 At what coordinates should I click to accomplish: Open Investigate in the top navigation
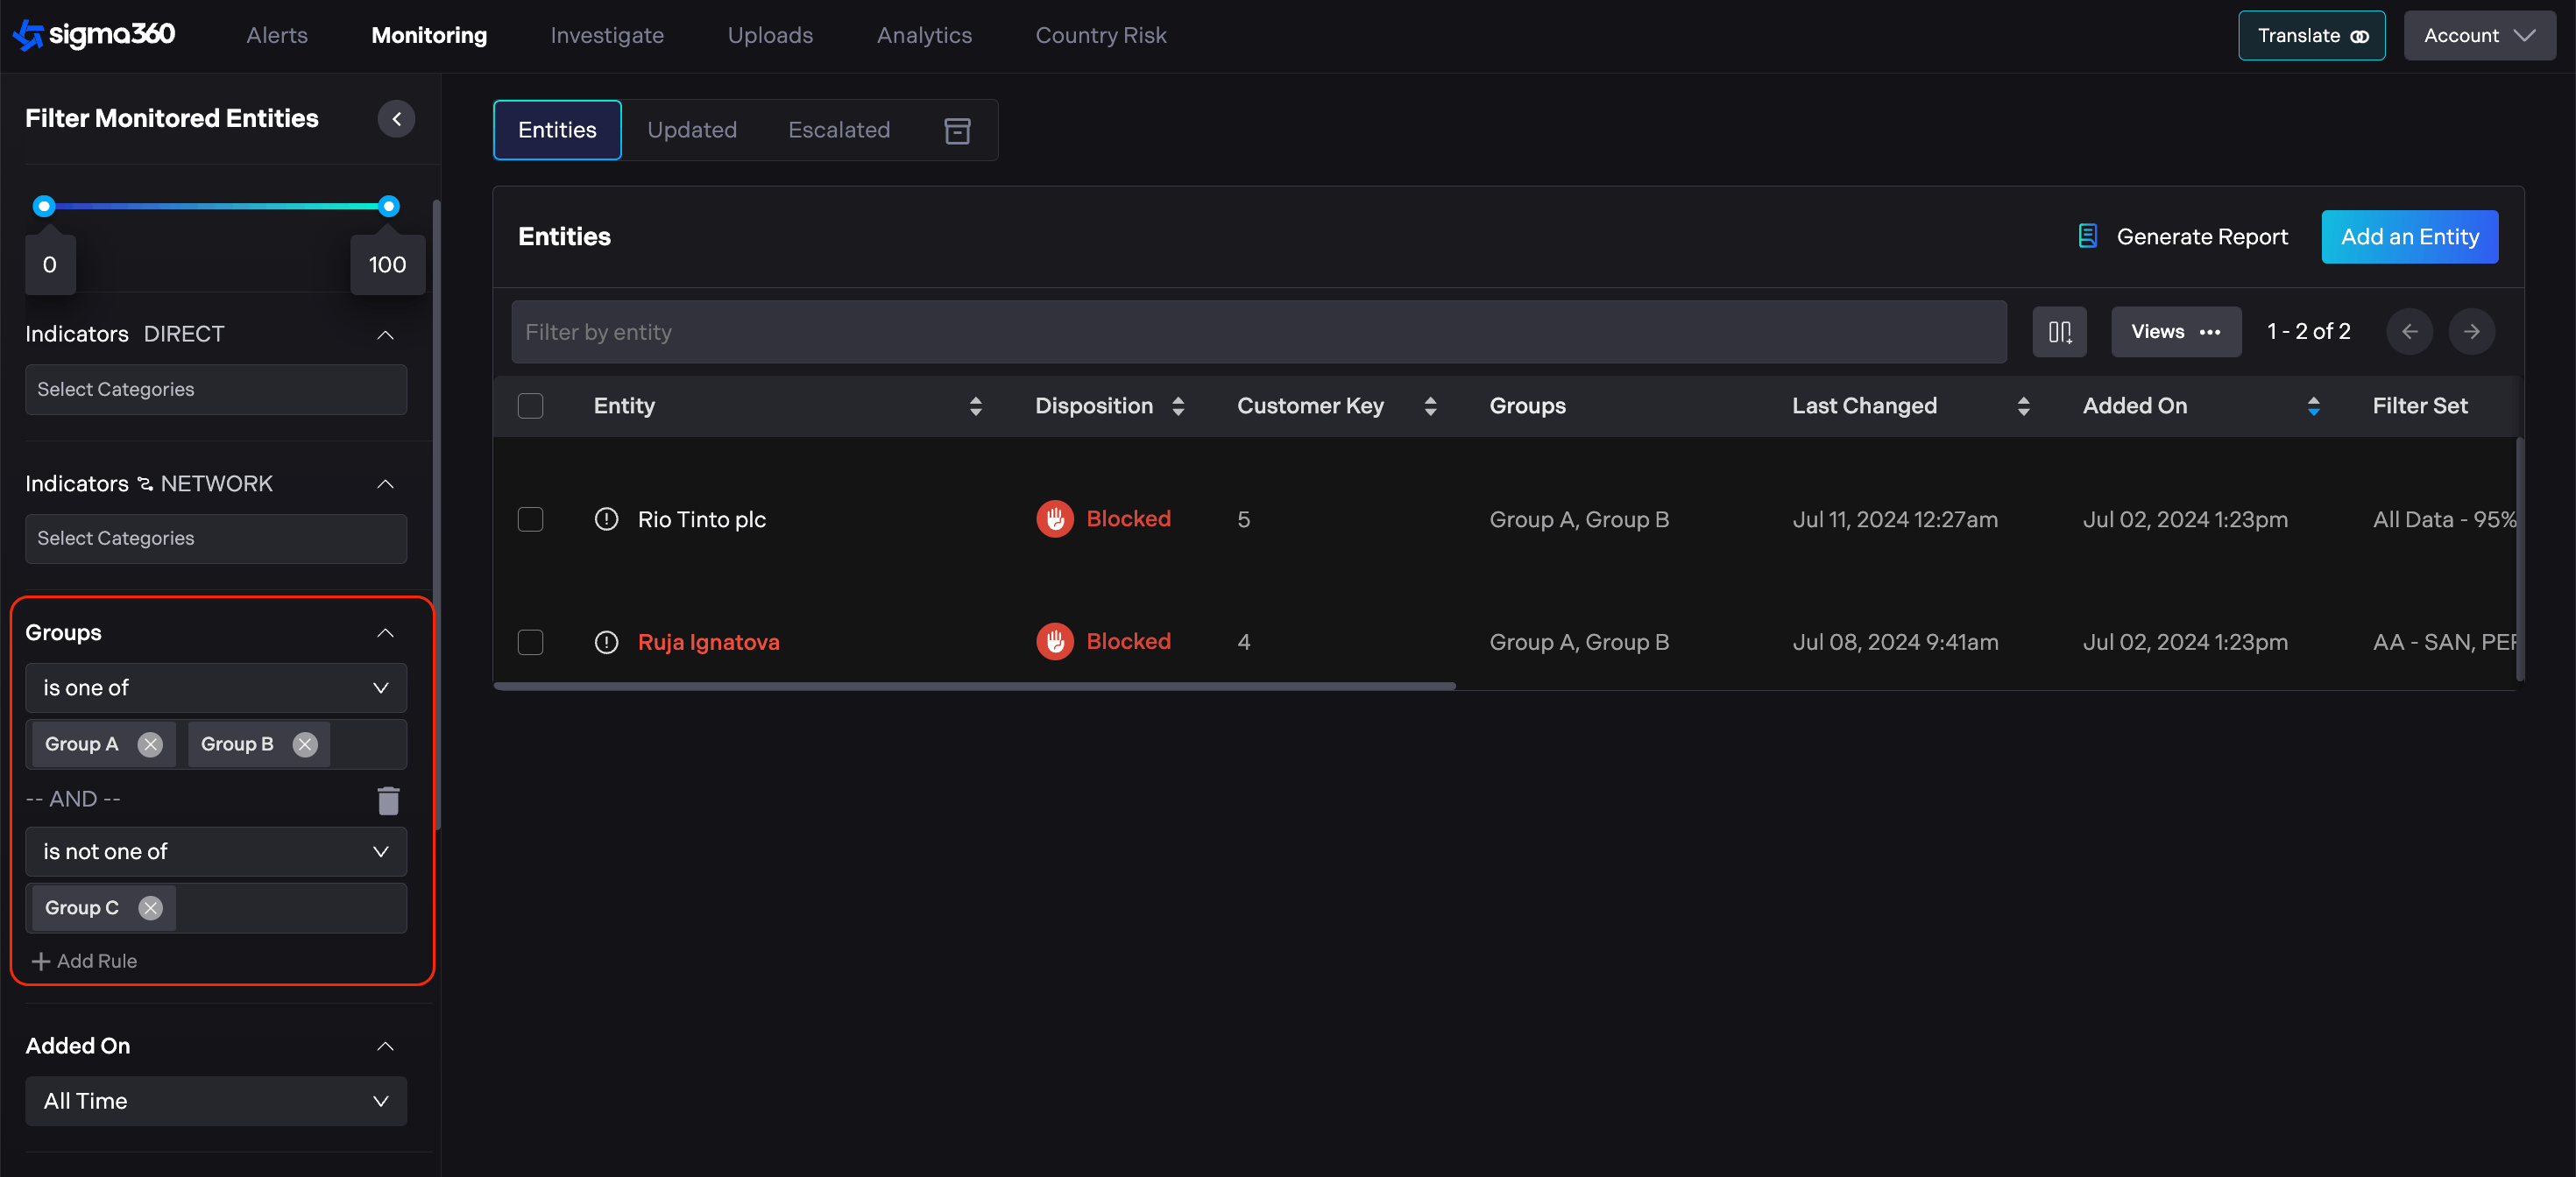tap(606, 36)
